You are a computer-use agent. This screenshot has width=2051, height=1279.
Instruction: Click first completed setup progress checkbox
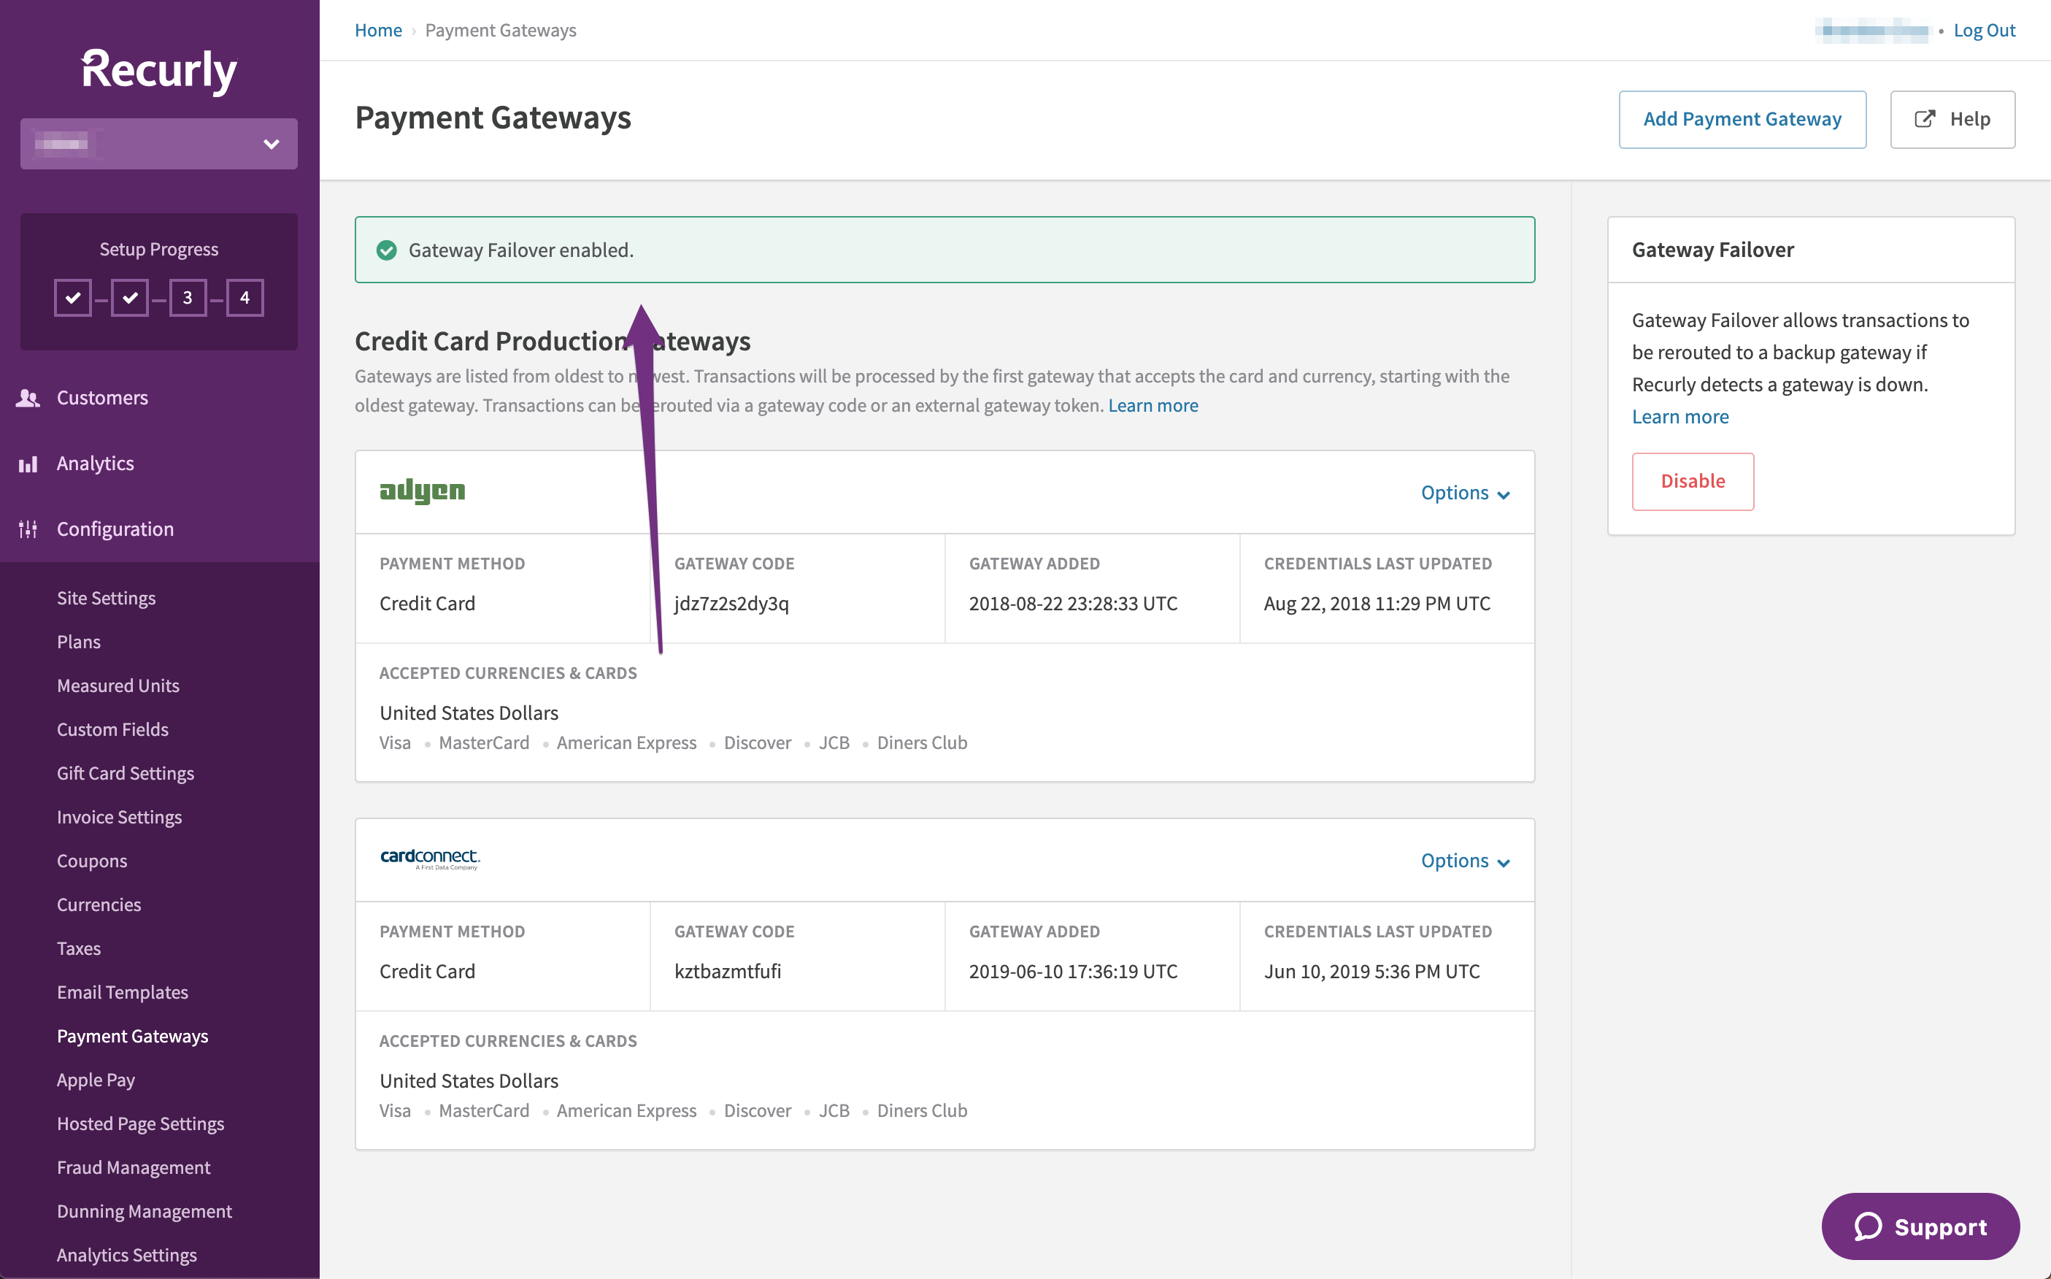(x=73, y=298)
